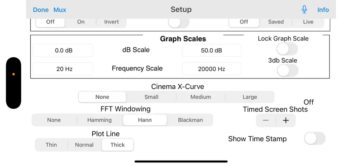Set Cinema X-Curve to Medium

tap(200, 97)
